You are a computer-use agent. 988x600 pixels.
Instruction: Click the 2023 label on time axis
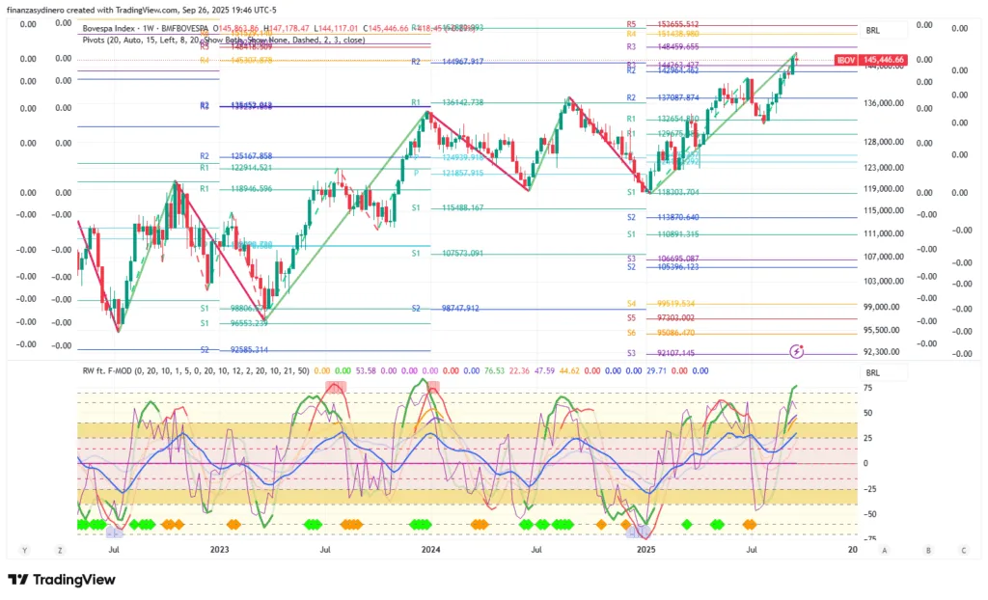(x=219, y=550)
